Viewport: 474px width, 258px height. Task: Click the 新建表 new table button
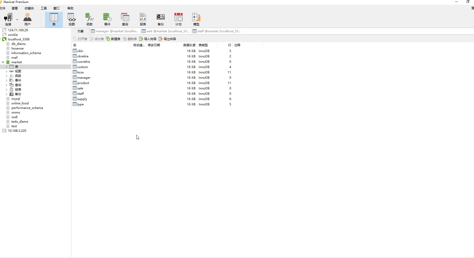[x=113, y=39]
